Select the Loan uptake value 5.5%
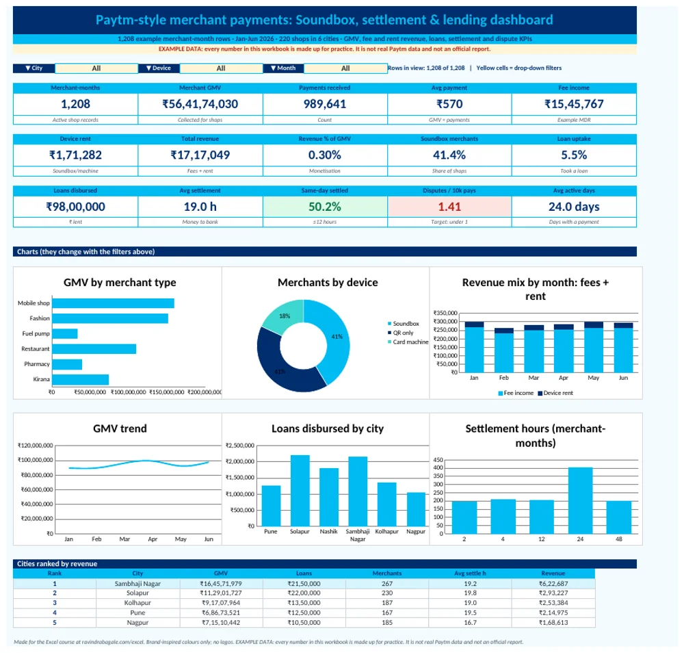Image resolution: width=684 pixels, height=653 pixels. coord(574,155)
